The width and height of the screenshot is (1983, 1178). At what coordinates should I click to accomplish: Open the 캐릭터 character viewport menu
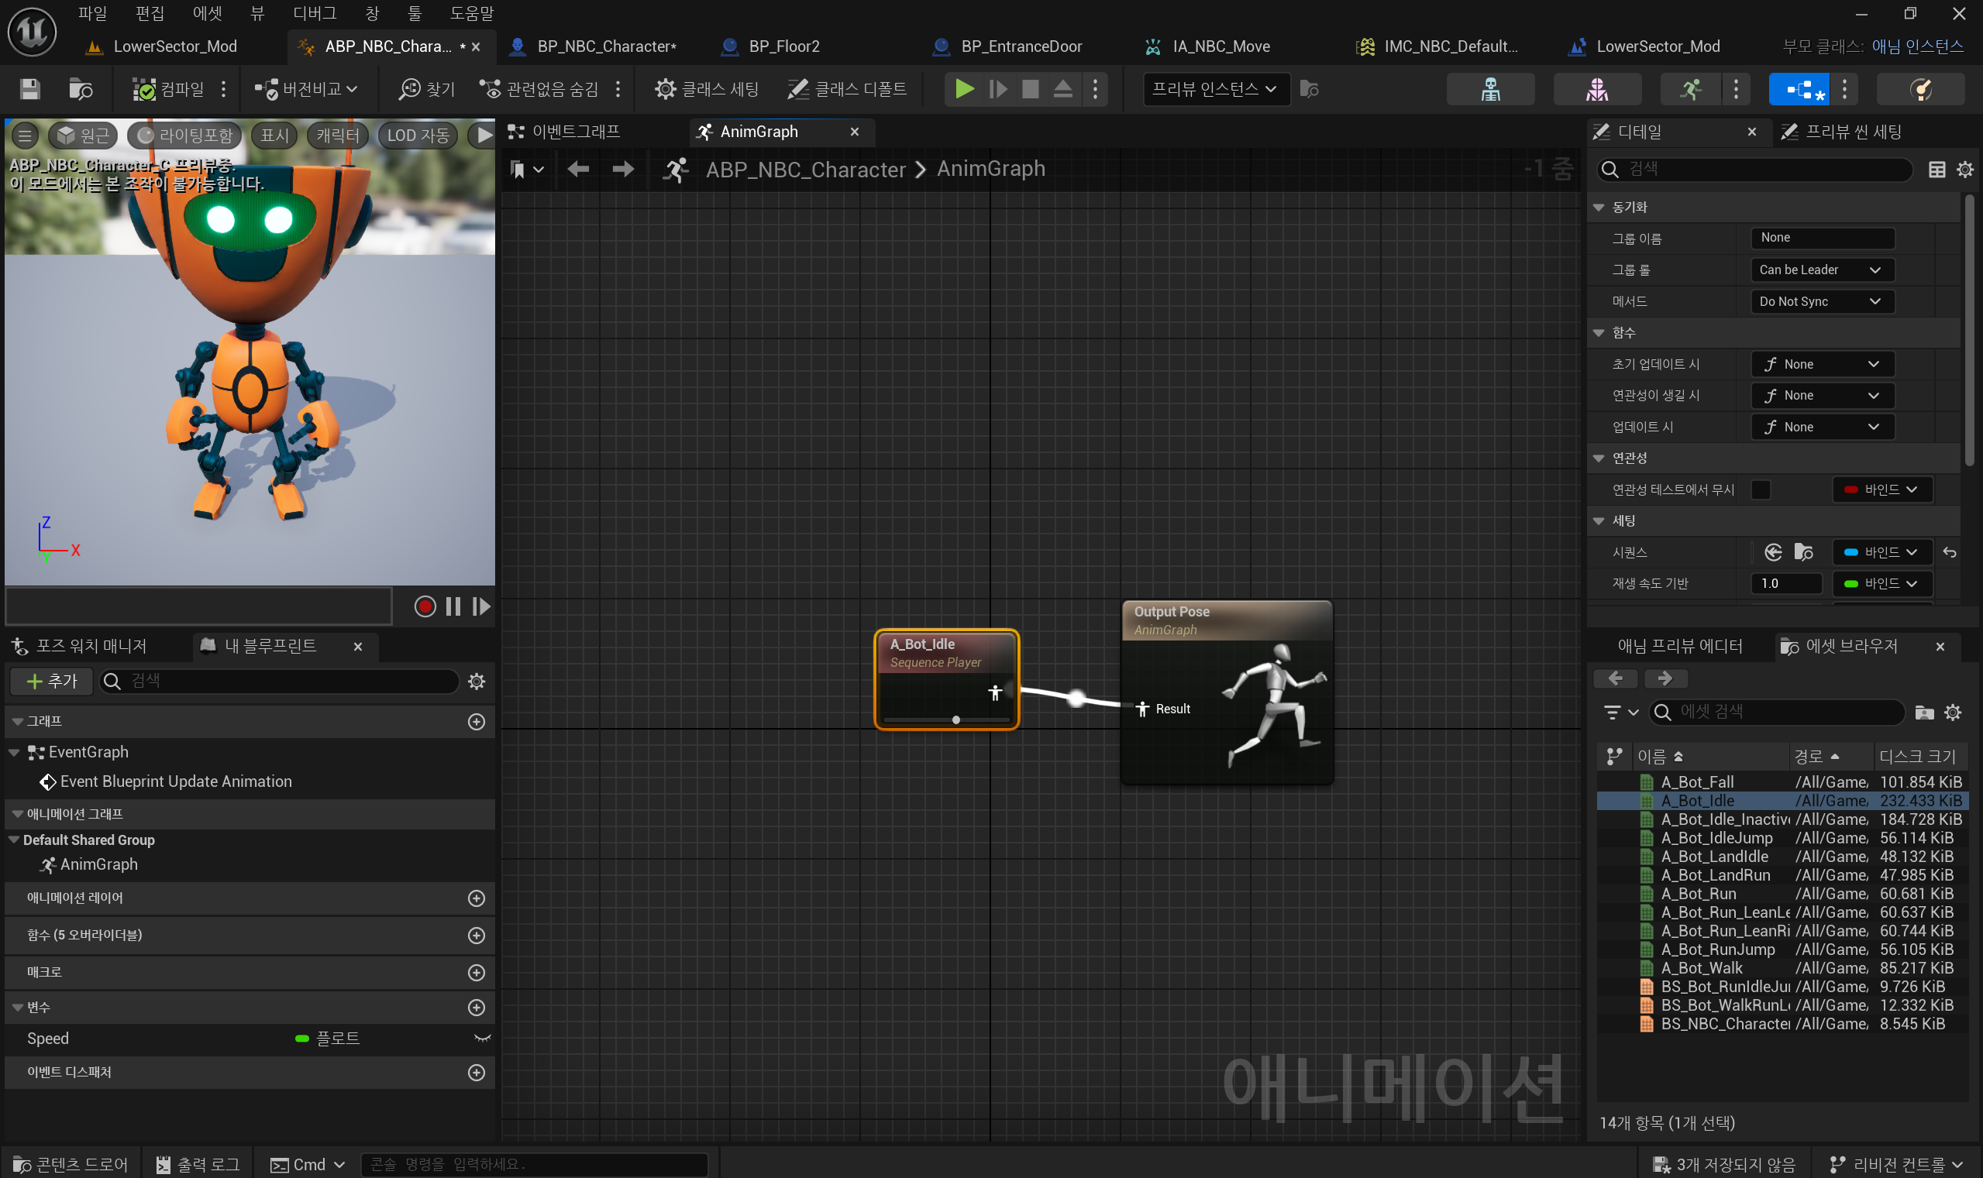pyautogui.click(x=338, y=136)
